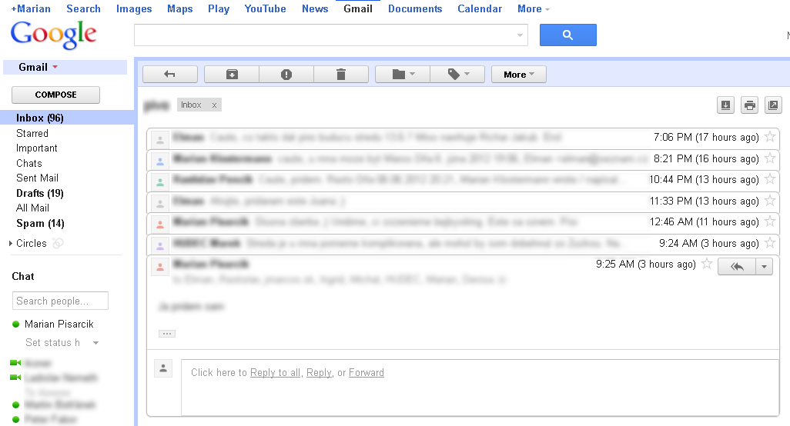Open Inbox (96) folder
The image size is (790, 426).
click(x=40, y=118)
